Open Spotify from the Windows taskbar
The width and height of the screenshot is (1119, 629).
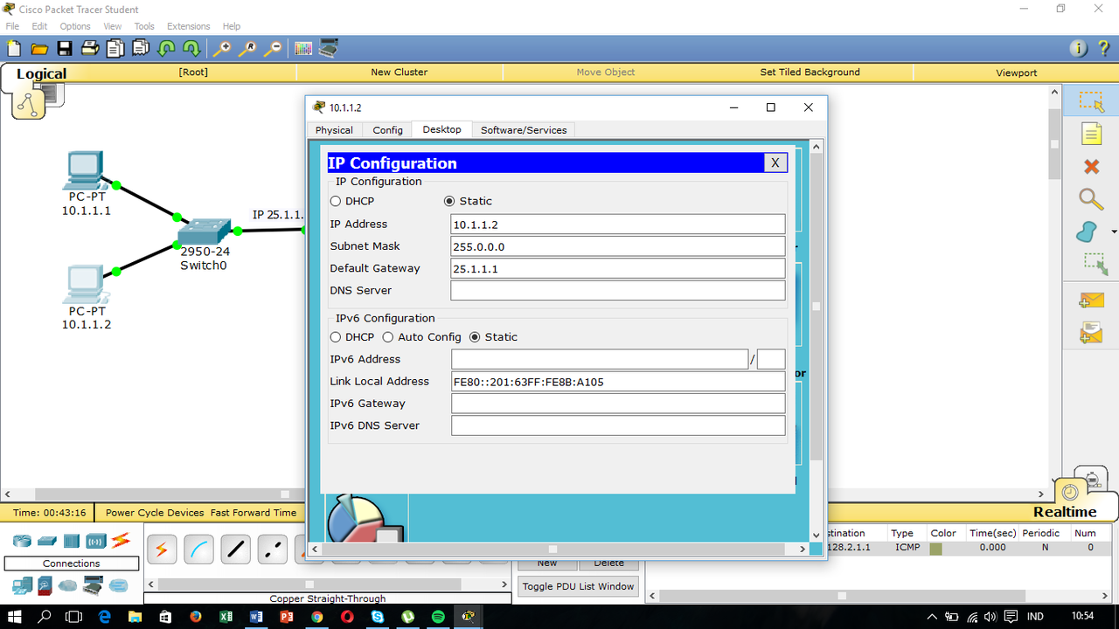[438, 617]
